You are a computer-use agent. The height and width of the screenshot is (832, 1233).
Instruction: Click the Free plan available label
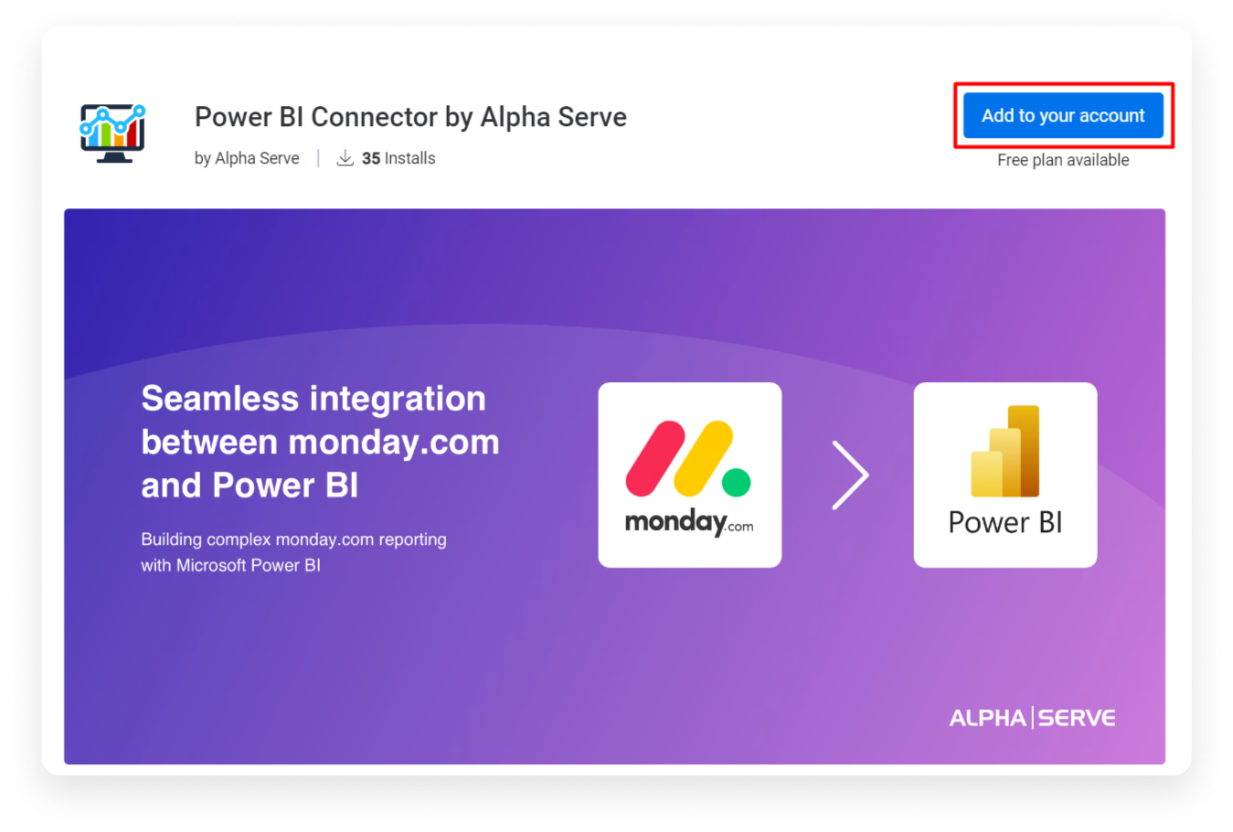tap(1063, 159)
